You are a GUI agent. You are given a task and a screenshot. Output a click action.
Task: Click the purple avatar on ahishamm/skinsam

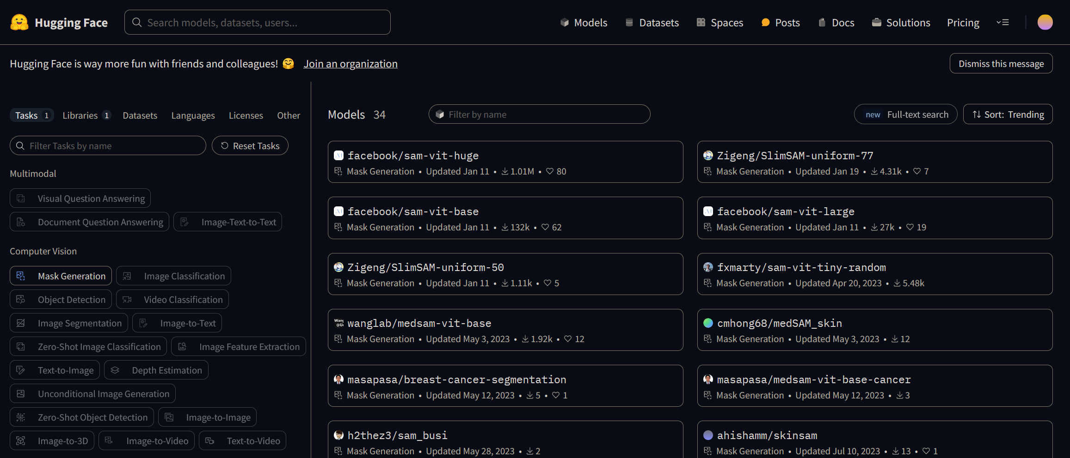pos(708,435)
